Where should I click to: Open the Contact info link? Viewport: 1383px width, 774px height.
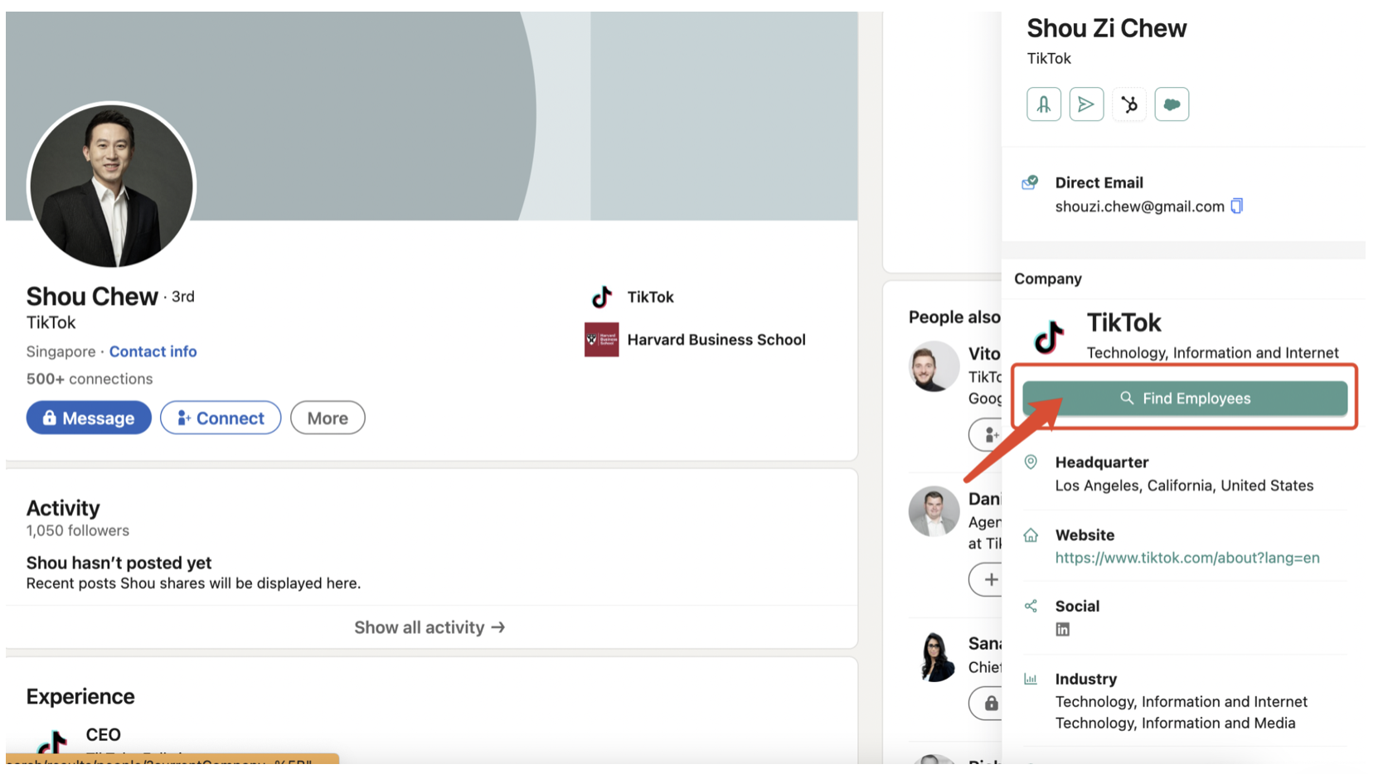point(153,351)
